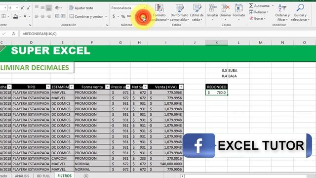
Task: Expand the font color dropdown arrow
Action: click(30, 16)
